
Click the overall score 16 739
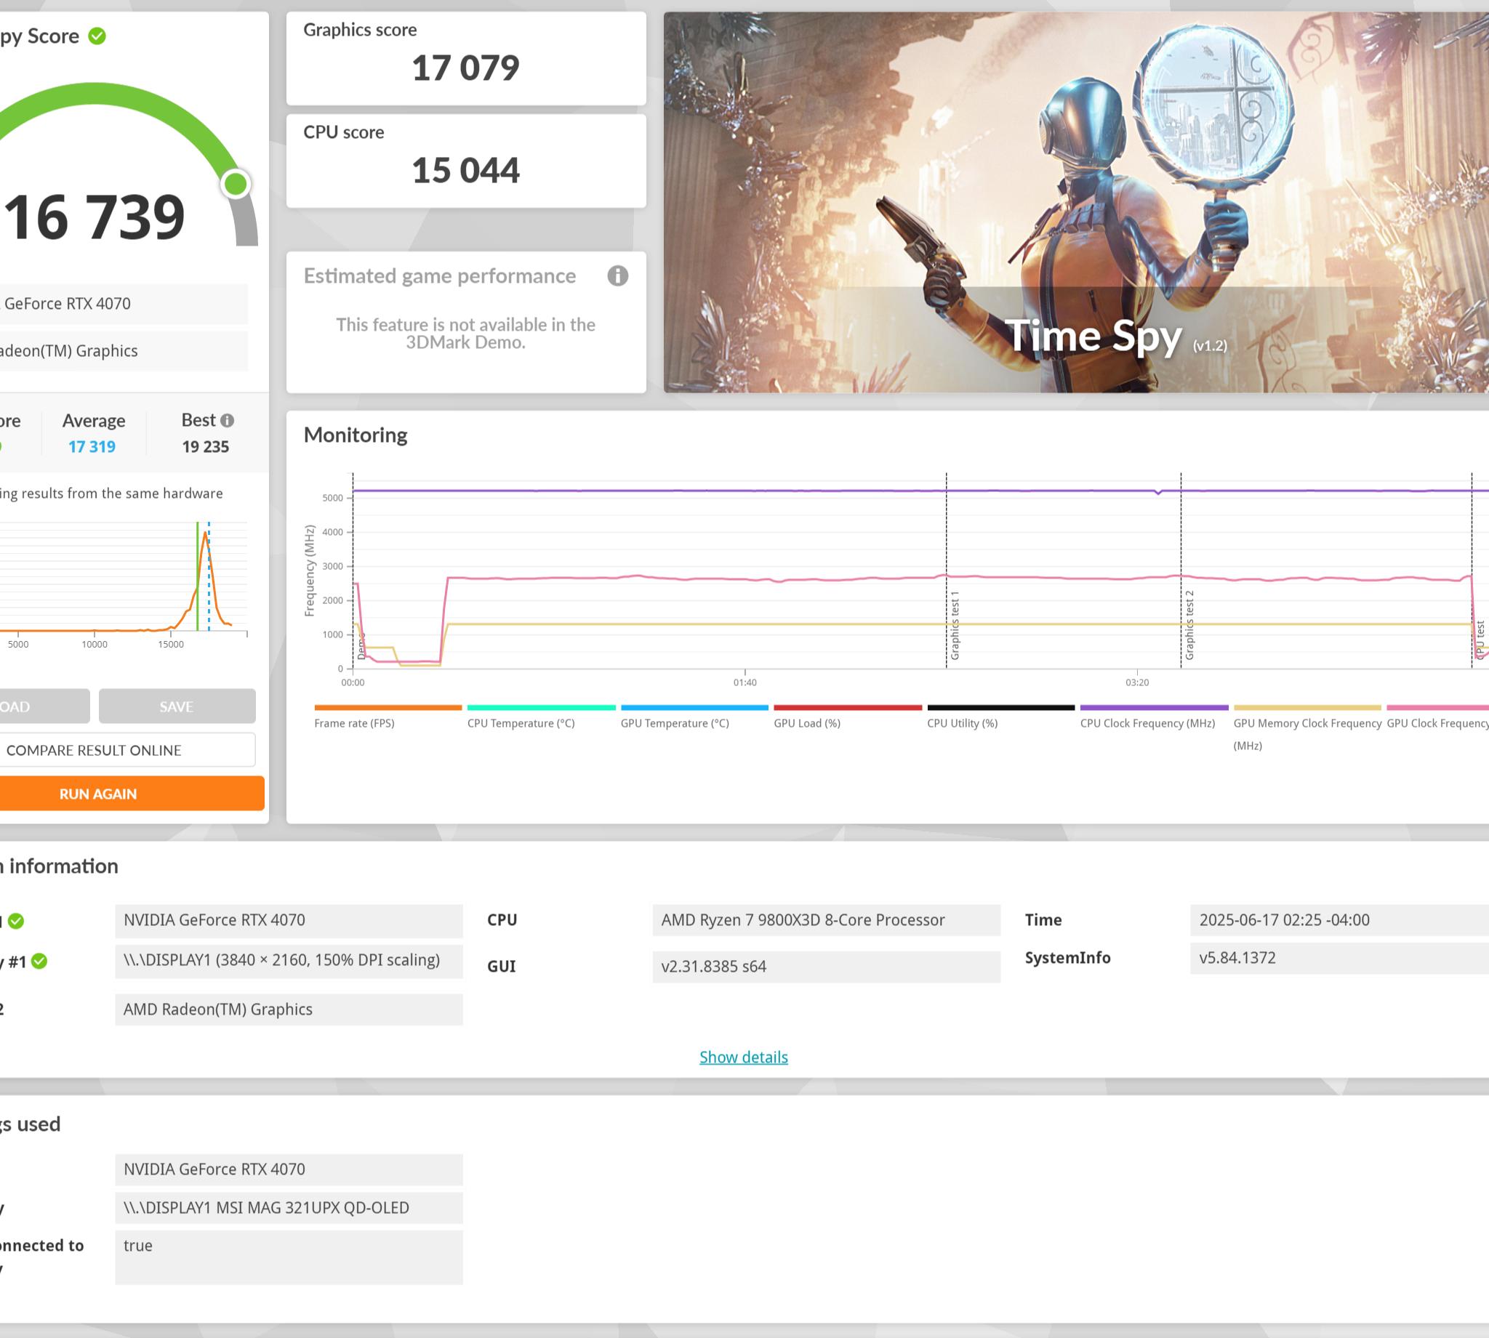pos(94,217)
